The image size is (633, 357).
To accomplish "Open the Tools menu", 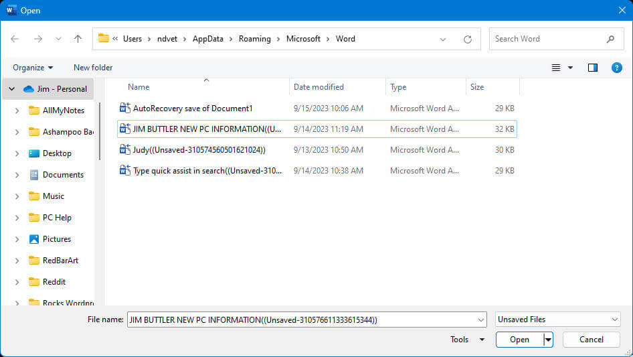I will (x=468, y=339).
